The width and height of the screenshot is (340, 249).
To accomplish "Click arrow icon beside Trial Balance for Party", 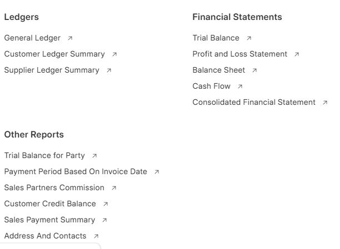I will (x=94, y=156).
